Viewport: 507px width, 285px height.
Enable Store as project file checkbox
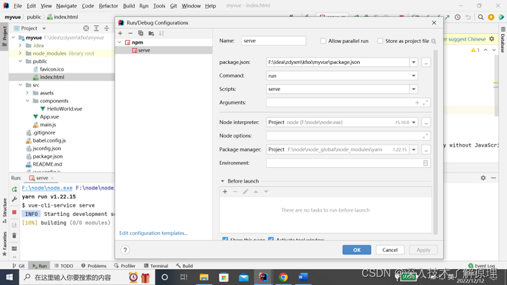coord(380,41)
